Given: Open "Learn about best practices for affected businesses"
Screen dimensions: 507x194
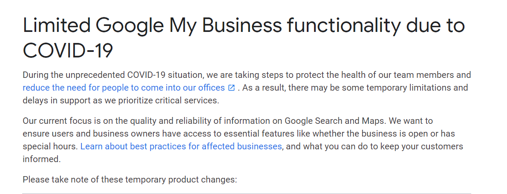Looking at the screenshot, I should (x=181, y=146).
